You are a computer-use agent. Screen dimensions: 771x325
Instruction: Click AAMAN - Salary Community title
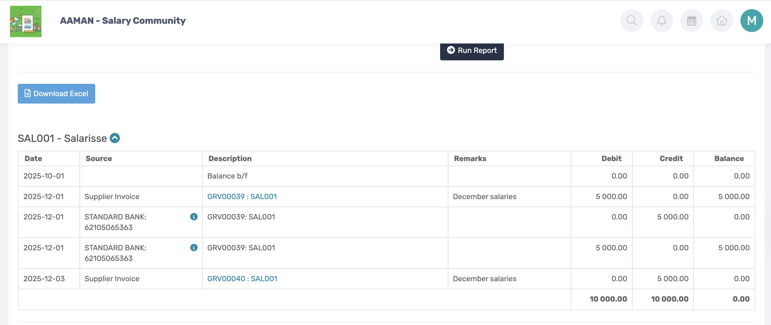click(x=123, y=21)
